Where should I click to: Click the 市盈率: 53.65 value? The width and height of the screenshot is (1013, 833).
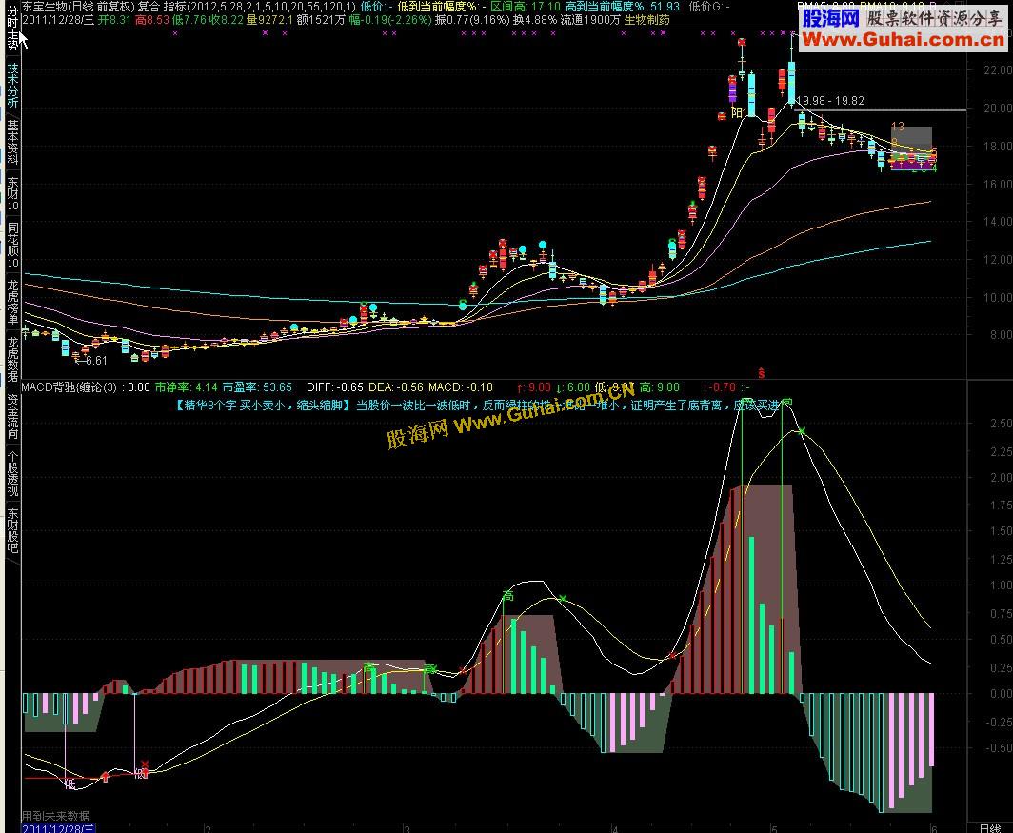coord(257,387)
